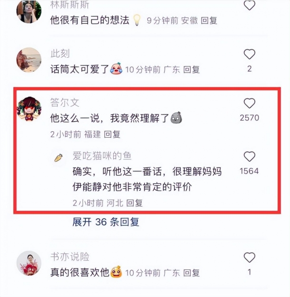
Task: Reply to 答尔文's comment from 福建
Action: (x=112, y=134)
